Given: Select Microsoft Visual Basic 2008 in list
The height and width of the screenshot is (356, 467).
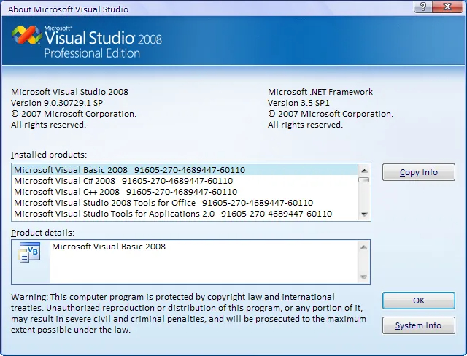Looking at the screenshot, I should pos(185,170).
